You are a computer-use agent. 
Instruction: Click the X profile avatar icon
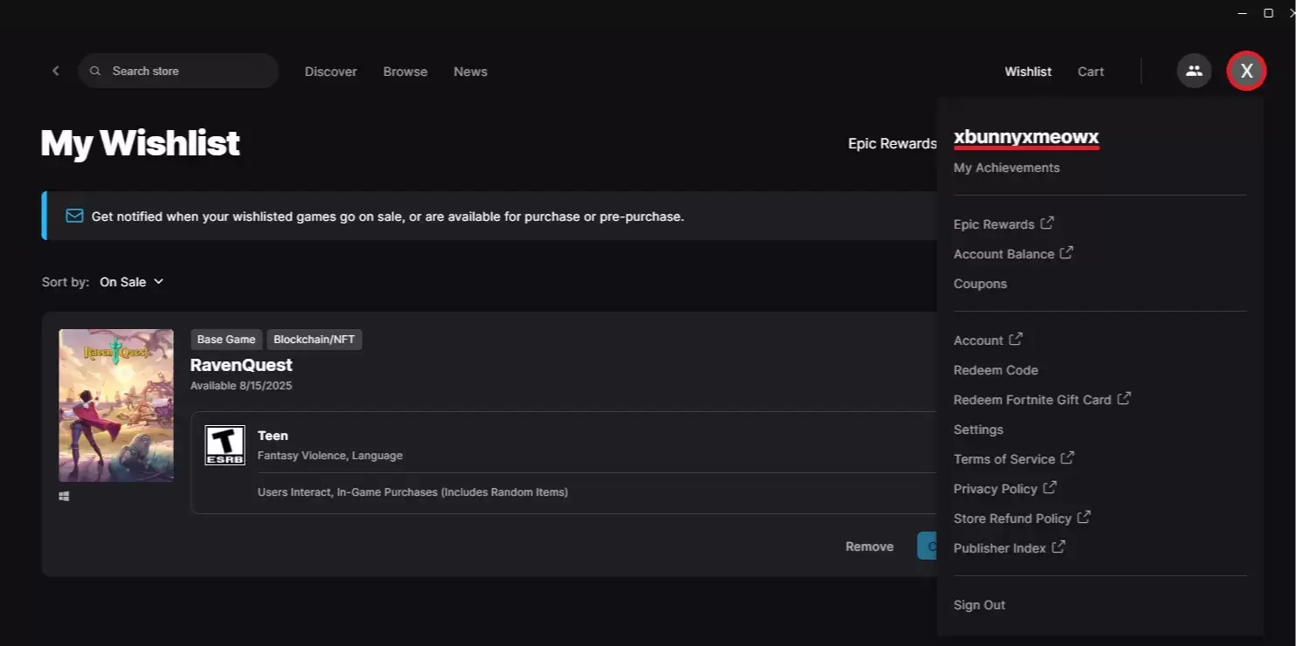pyautogui.click(x=1246, y=71)
